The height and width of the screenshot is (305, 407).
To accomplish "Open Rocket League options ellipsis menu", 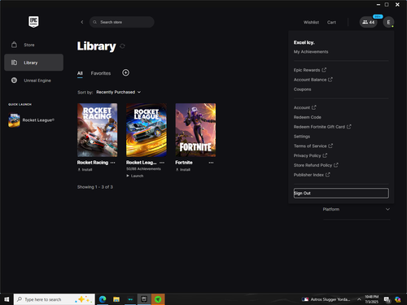I will [162, 163].
